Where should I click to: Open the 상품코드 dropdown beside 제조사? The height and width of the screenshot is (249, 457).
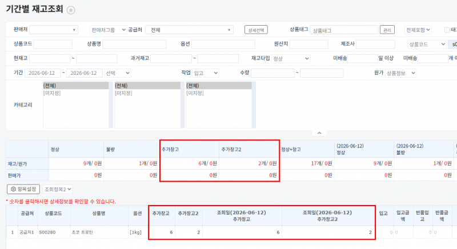427,44
